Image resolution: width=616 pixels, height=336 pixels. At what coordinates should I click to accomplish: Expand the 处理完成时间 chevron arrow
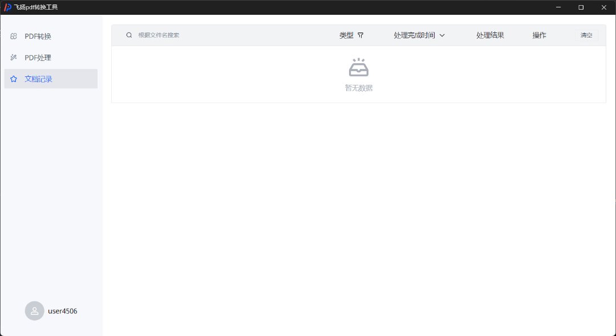point(442,35)
